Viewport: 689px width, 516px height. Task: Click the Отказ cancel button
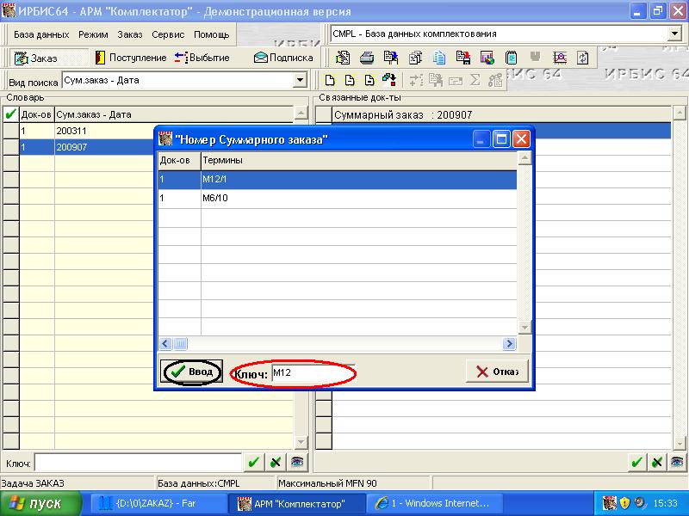(x=497, y=372)
